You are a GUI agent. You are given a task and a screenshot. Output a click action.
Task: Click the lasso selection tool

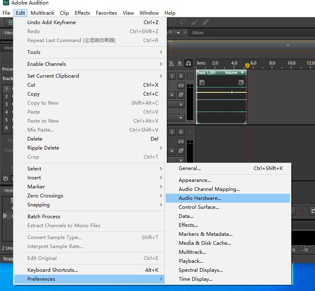point(184,22)
